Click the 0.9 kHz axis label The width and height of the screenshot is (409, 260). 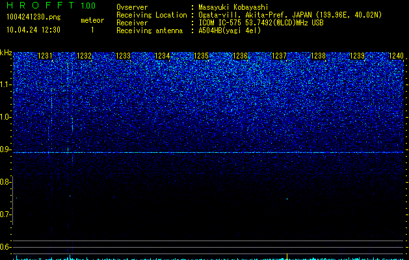point(5,149)
